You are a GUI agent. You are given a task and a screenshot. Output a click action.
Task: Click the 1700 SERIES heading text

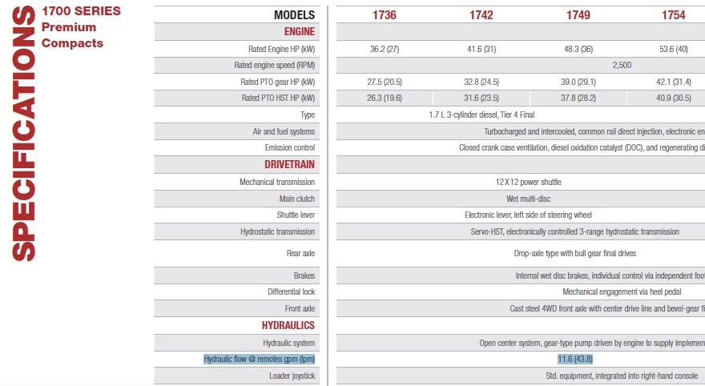point(81,11)
